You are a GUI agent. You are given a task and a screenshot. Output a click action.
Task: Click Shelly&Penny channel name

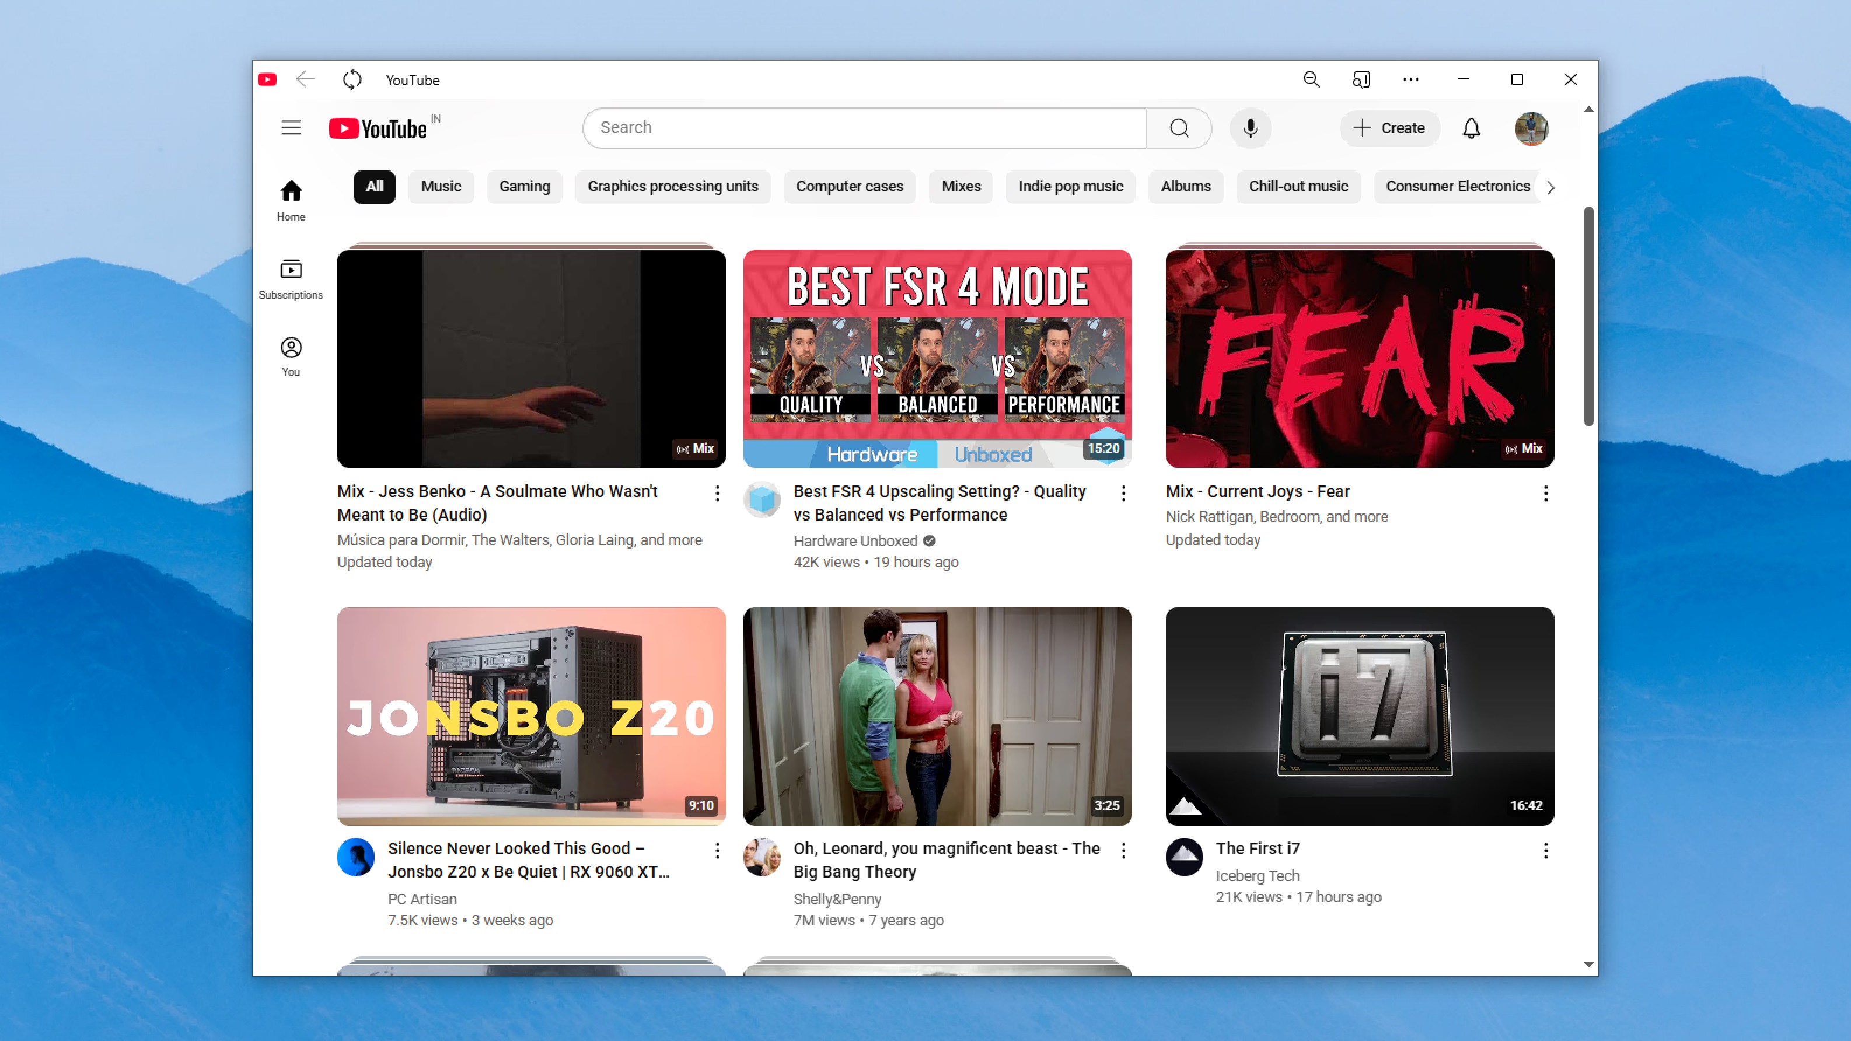tap(837, 899)
